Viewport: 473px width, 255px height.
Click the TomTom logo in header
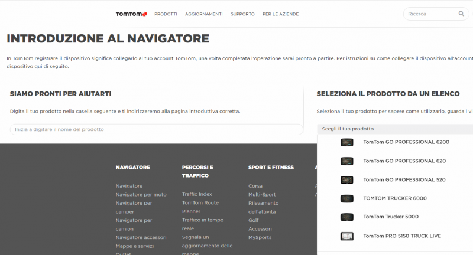[x=131, y=14]
